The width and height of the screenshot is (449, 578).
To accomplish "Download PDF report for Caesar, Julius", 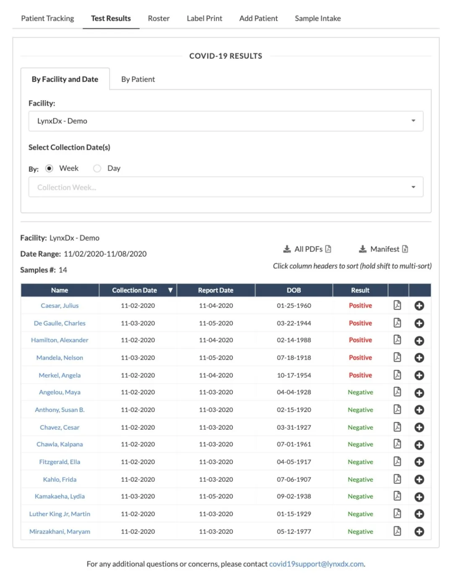I will pyautogui.click(x=397, y=305).
